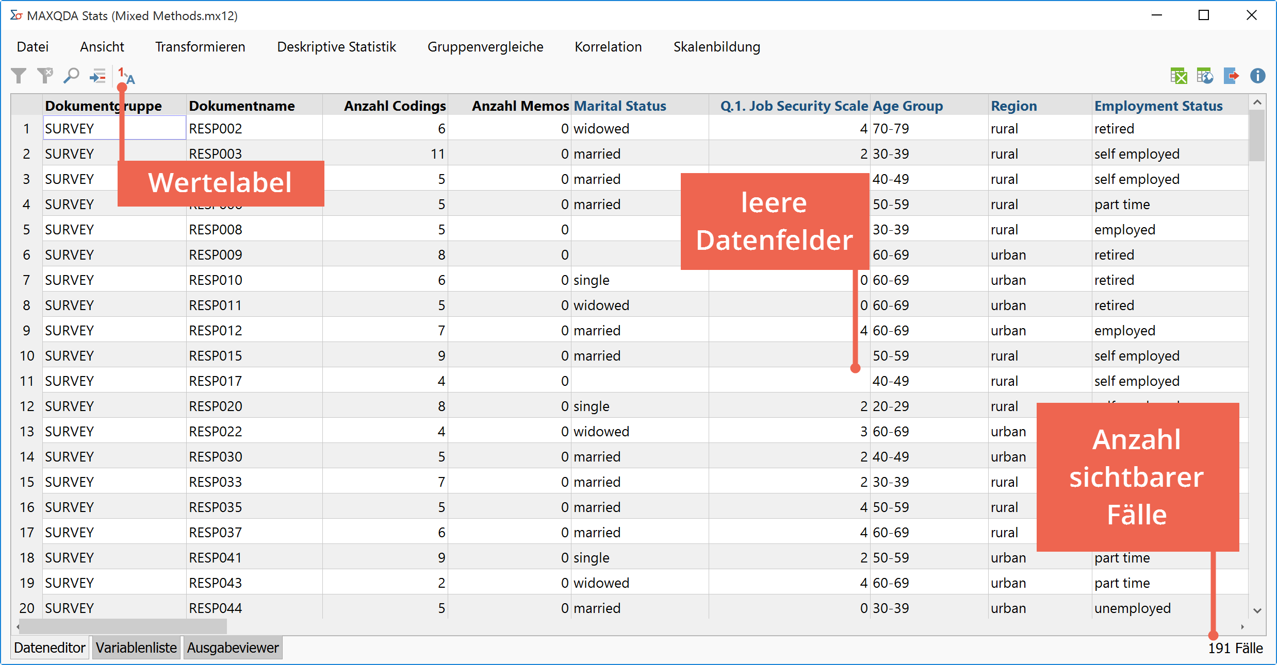Click the horizontal scrollbar thumb
This screenshot has height=665, width=1277.
pos(124,626)
